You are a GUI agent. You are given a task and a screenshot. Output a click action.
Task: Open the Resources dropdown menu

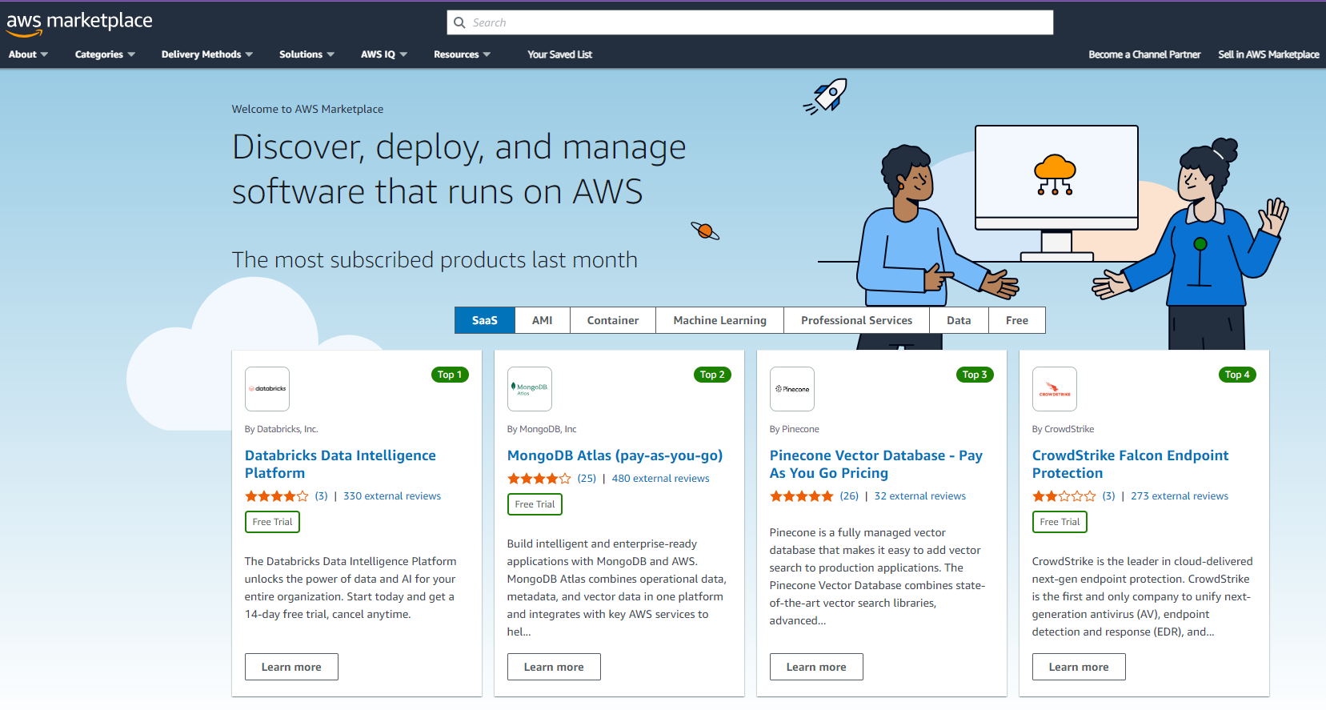pyautogui.click(x=462, y=54)
